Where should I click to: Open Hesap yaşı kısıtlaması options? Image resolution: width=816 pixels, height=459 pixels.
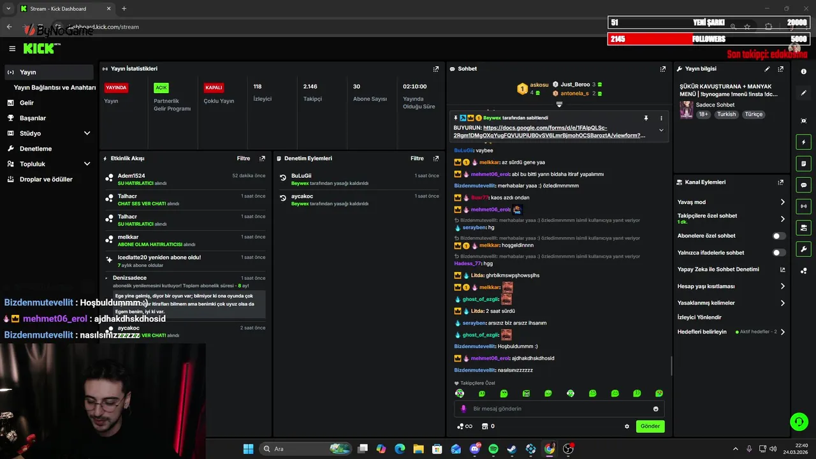tap(783, 286)
